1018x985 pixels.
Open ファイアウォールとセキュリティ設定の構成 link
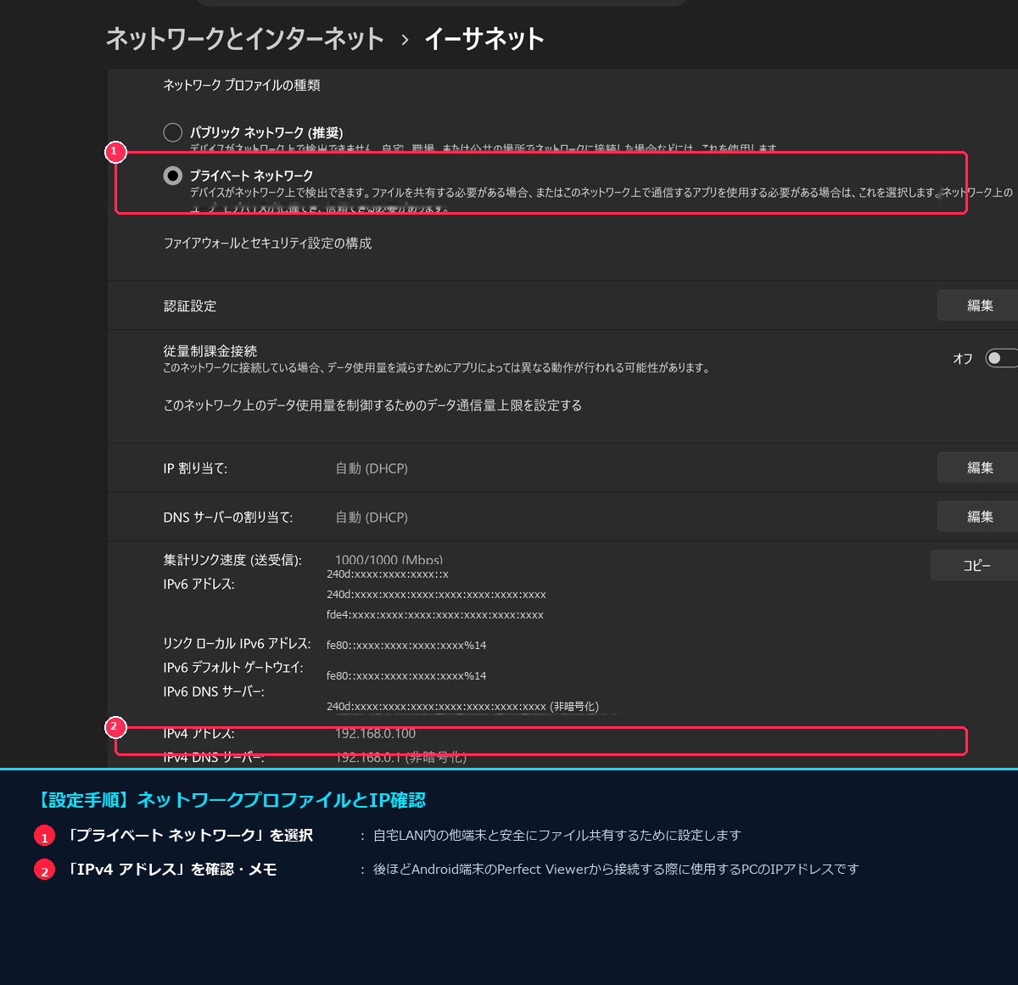267,243
